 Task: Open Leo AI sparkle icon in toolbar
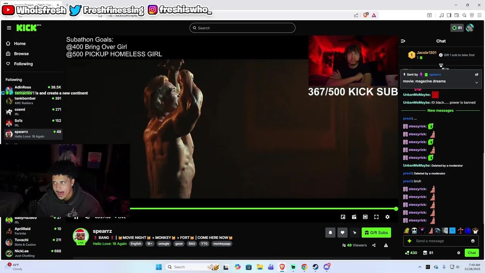pyautogui.click(x=464, y=15)
